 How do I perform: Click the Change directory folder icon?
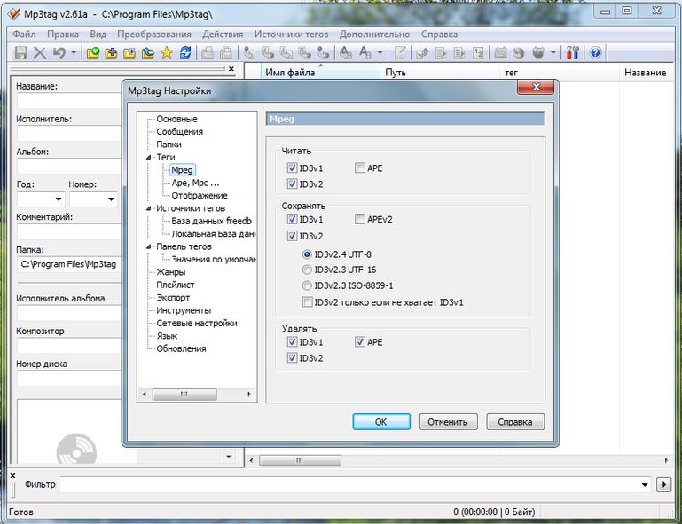[93, 53]
